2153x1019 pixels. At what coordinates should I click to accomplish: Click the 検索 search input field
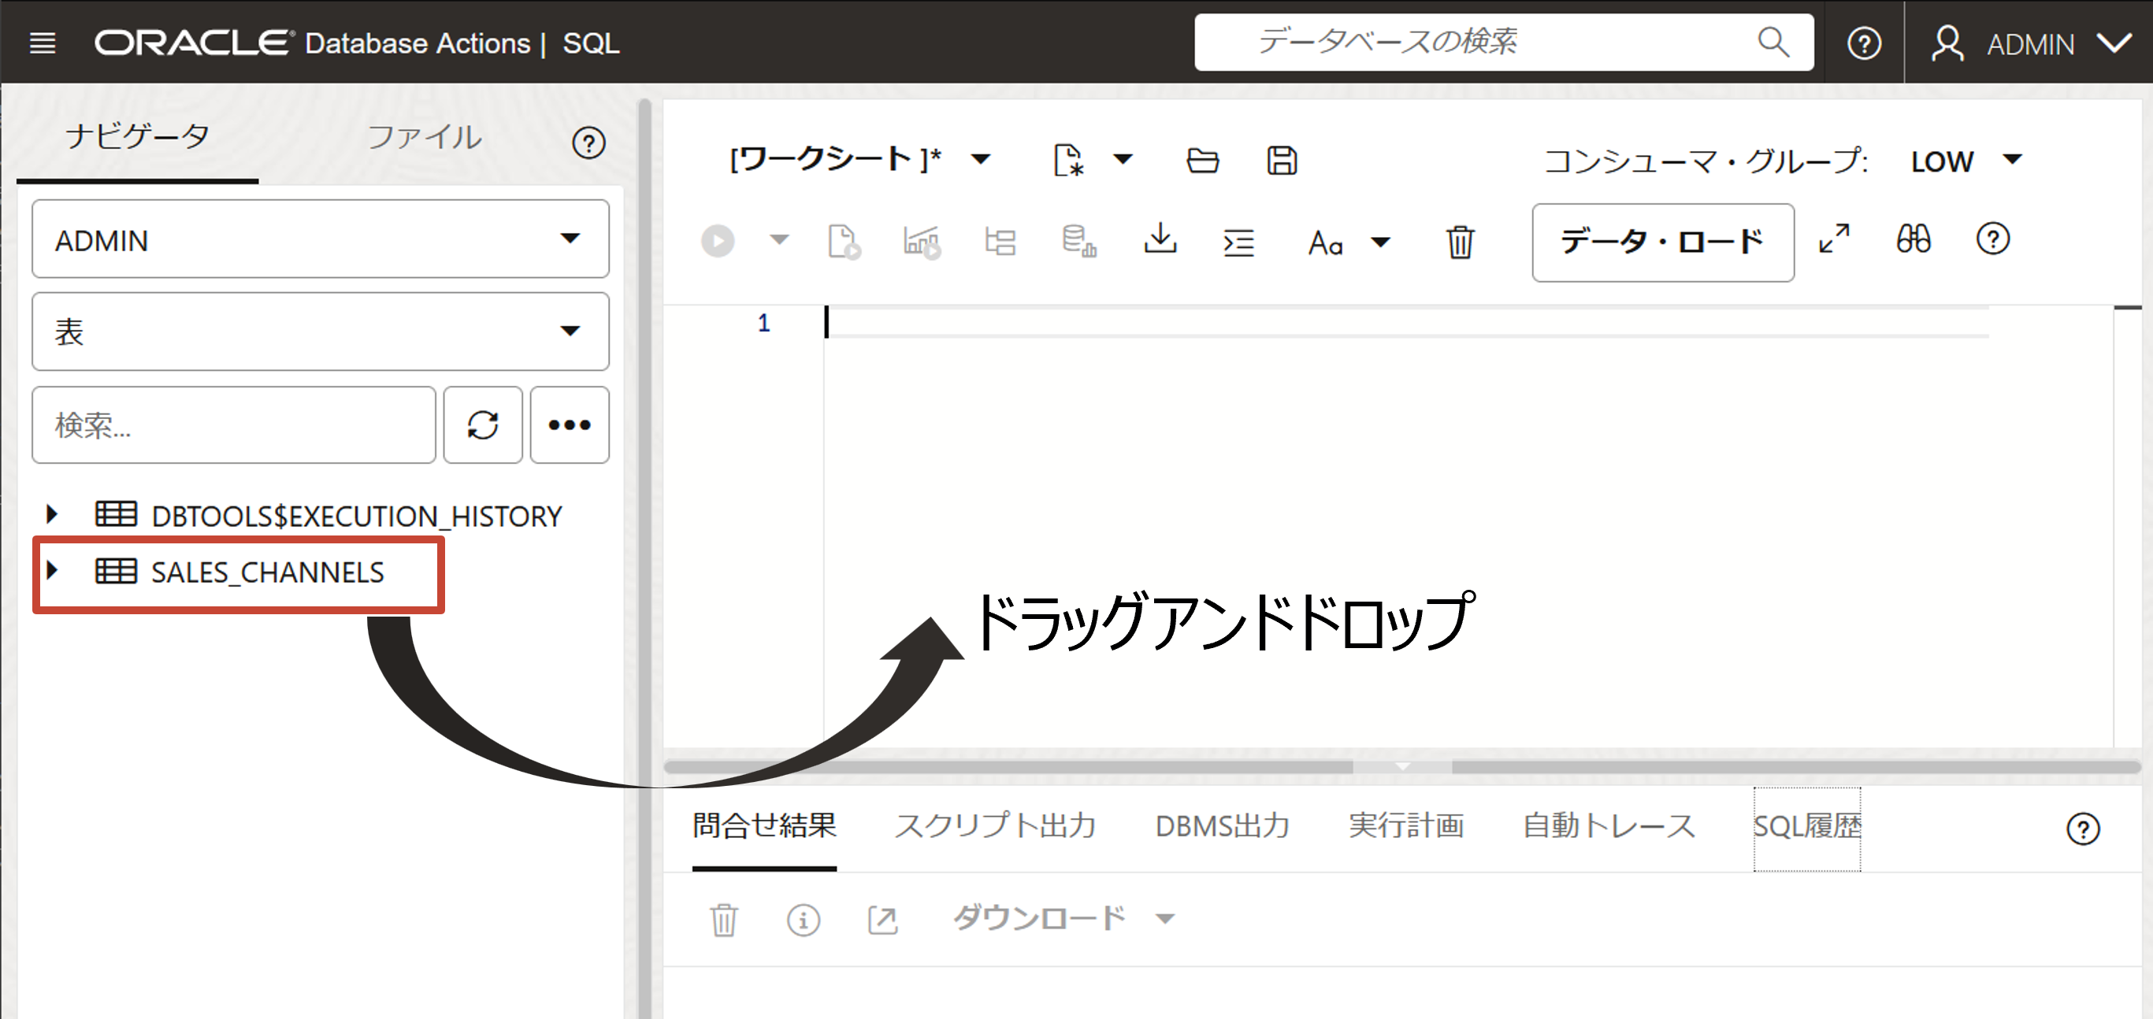tap(234, 425)
